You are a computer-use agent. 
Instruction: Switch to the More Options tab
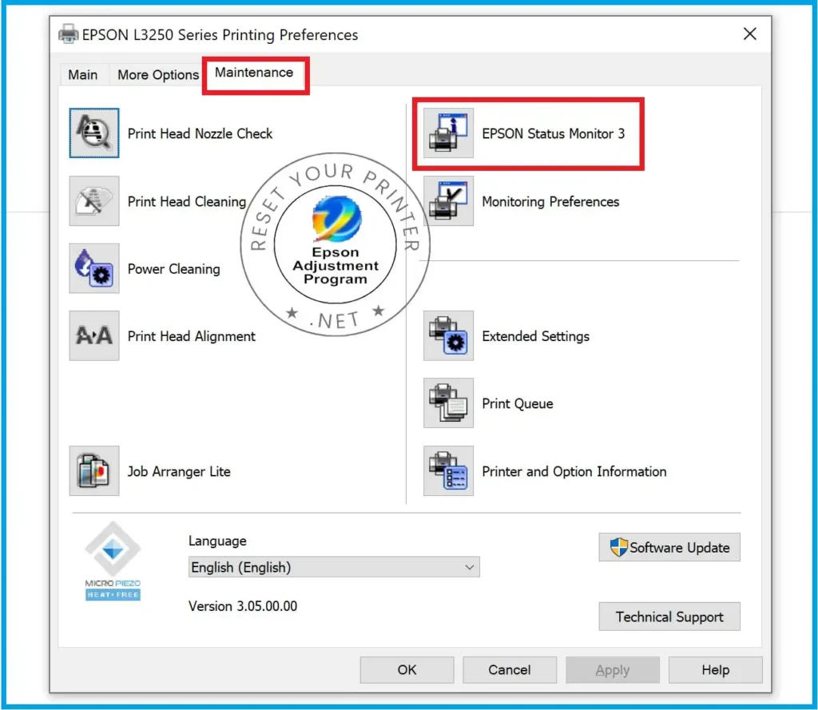point(158,74)
